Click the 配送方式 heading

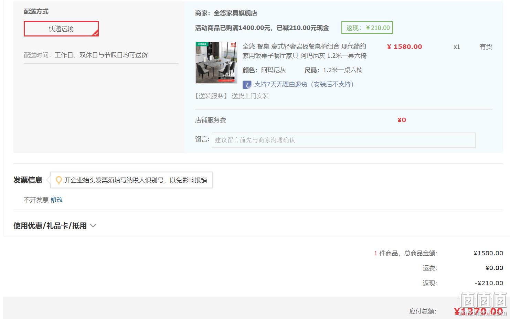coord(36,11)
